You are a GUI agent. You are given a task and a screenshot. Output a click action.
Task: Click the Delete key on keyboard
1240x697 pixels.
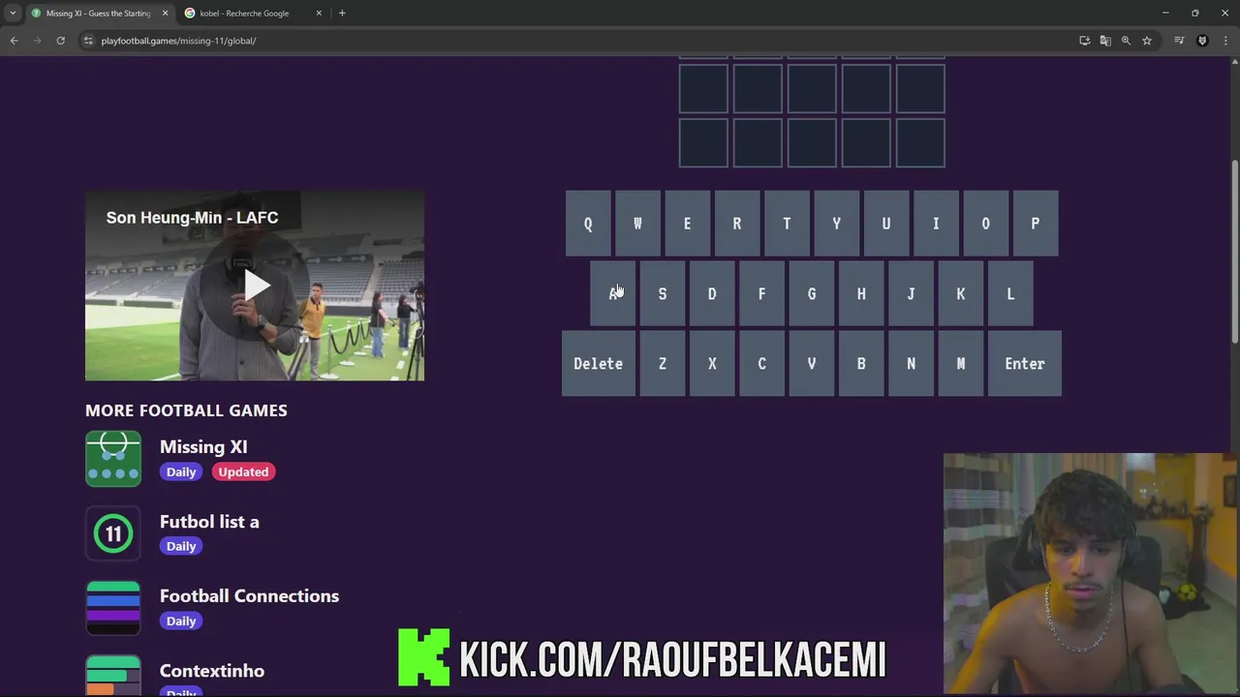(599, 363)
